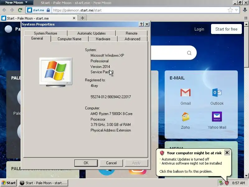249x187 pixels.
Task: Open the Advanced tab
Action: click(x=133, y=39)
